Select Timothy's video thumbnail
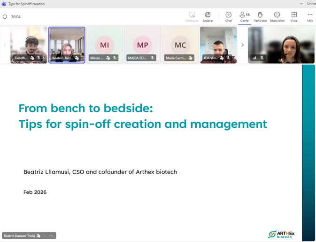The height and width of the screenshot is (242, 316). (29, 44)
